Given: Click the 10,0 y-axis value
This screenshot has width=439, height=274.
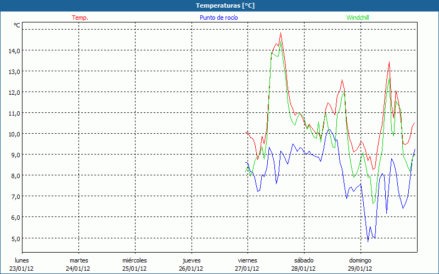Looking at the screenshot, I should tap(14, 134).
